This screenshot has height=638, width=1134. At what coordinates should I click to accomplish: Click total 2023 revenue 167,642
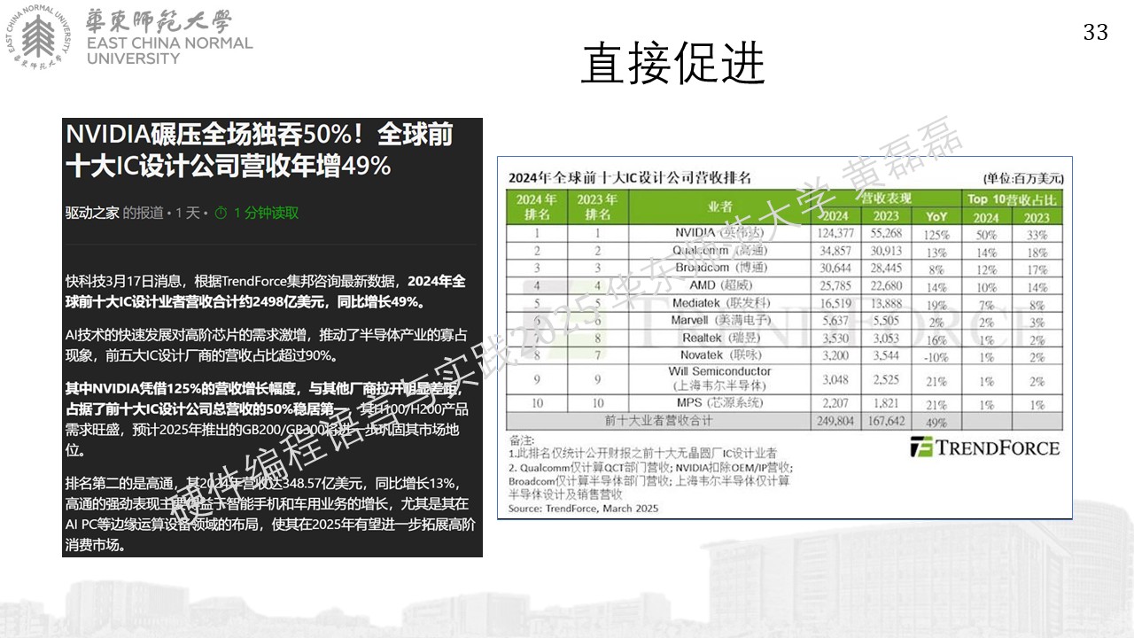884,422
